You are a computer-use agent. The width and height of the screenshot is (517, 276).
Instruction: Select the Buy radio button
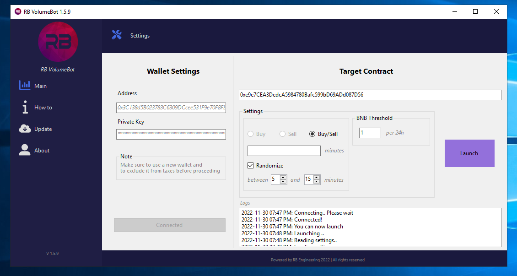click(x=251, y=134)
